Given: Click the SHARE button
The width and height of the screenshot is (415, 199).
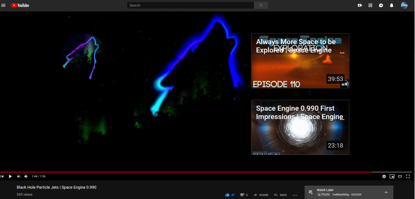Looking at the screenshot, I should [x=261, y=195].
